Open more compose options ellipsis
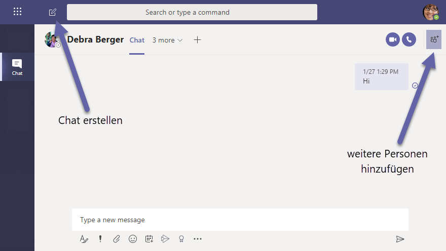The height and width of the screenshot is (251, 446). tap(198, 239)
